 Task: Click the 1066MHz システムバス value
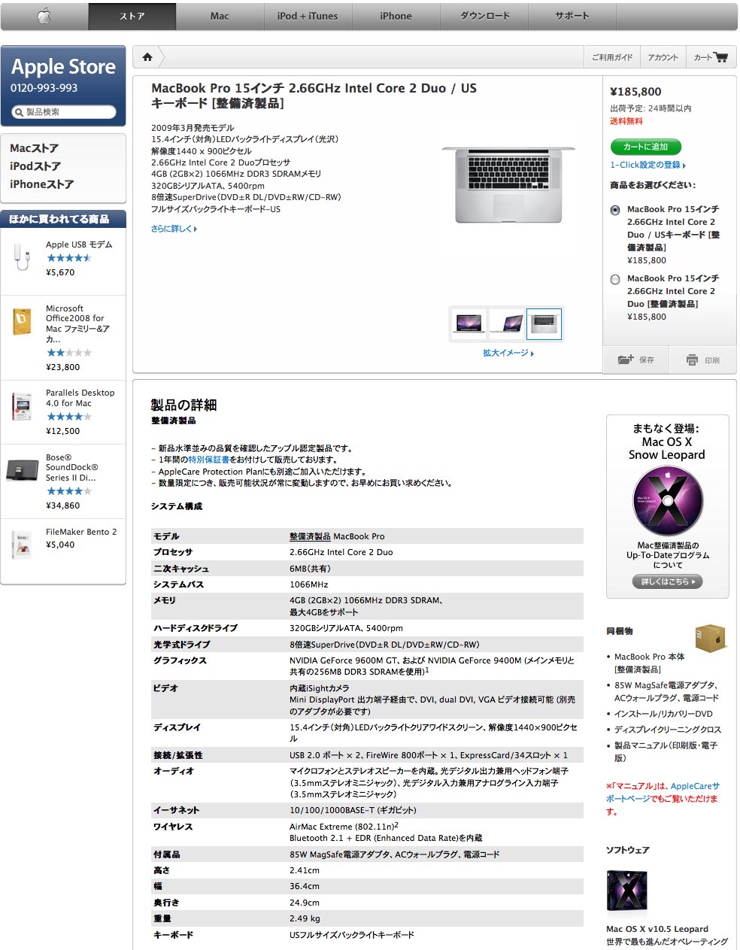[x=309, y=584]
